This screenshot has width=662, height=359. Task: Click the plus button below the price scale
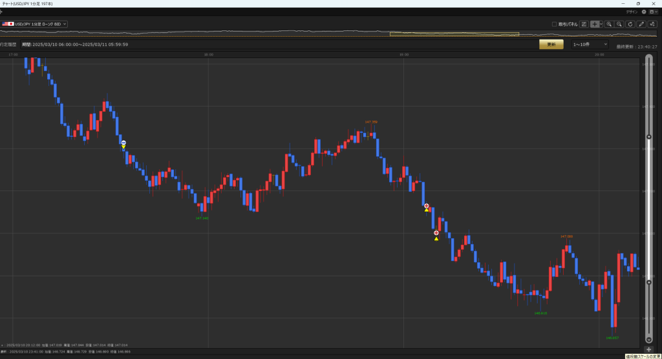[x=649, y=349]
